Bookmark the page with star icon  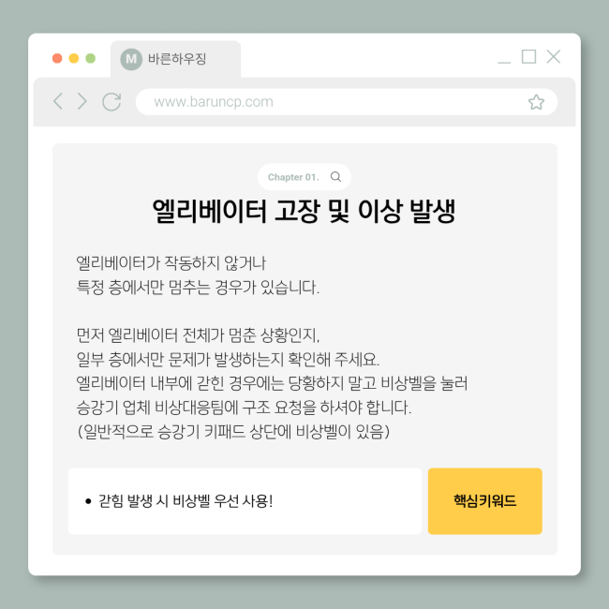click(x=536, y=102)
